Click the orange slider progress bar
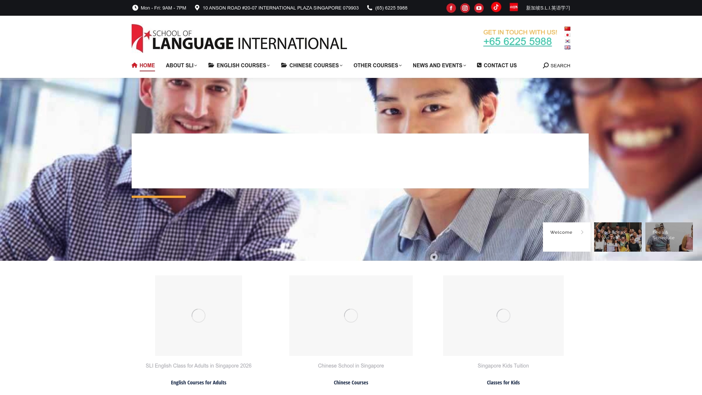Image resolution: width=702 pixels, height=395 pixels. [x=159, y=197]
